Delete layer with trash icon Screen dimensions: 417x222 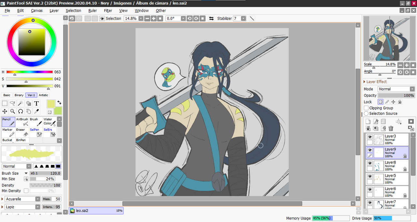coord(391,128)
